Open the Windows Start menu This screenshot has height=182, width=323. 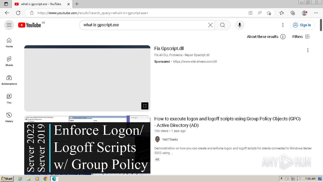7,179
